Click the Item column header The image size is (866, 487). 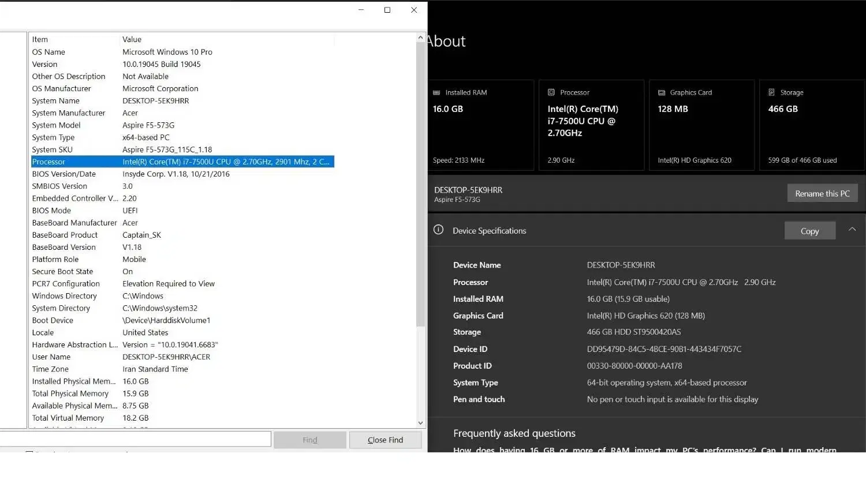[74, 39]
